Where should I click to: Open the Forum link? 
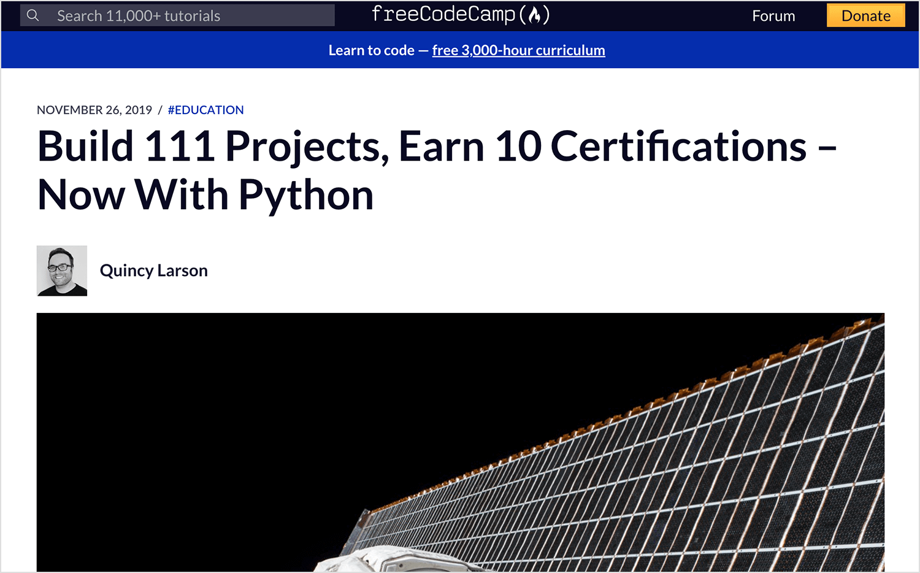773,16
